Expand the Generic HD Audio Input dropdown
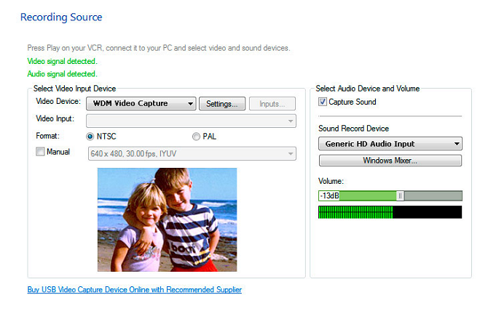The height and width of the screenshot is (311, 488). point(390,144)
